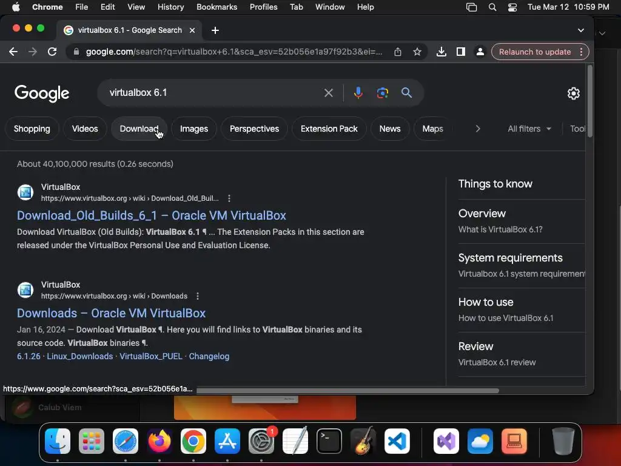Screen dimensions: 621x466
Task: Click the forward navigation arrow
Action: (x=33, y=52)
